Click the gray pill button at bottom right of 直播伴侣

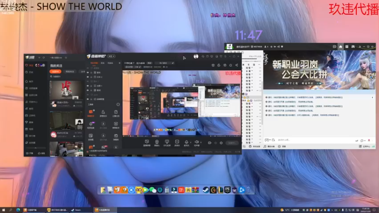tap(232, 143)
